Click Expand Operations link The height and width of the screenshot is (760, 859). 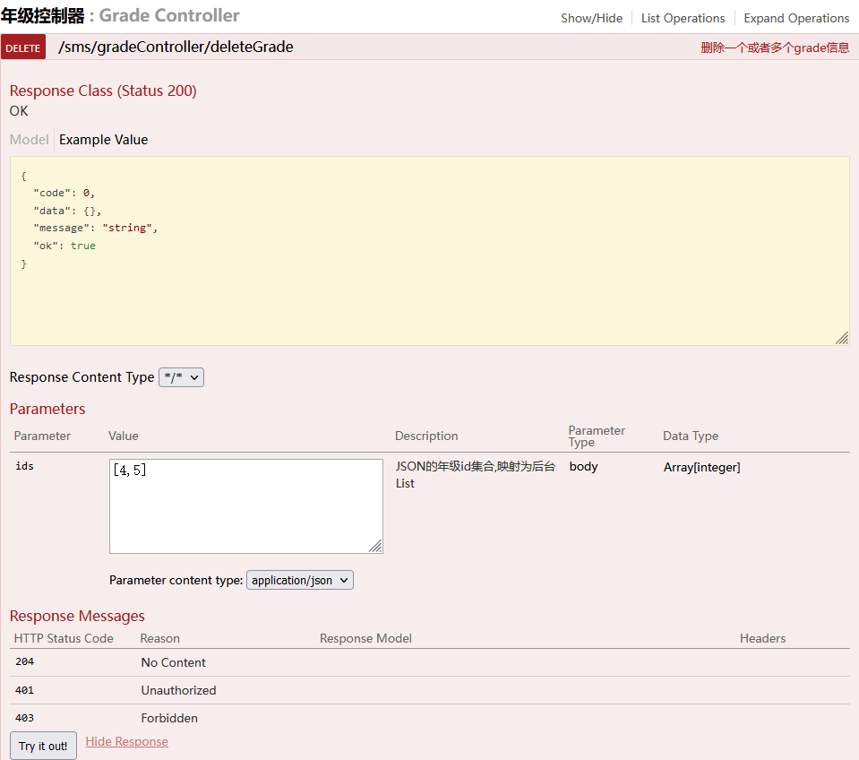(x=796, y=18)
